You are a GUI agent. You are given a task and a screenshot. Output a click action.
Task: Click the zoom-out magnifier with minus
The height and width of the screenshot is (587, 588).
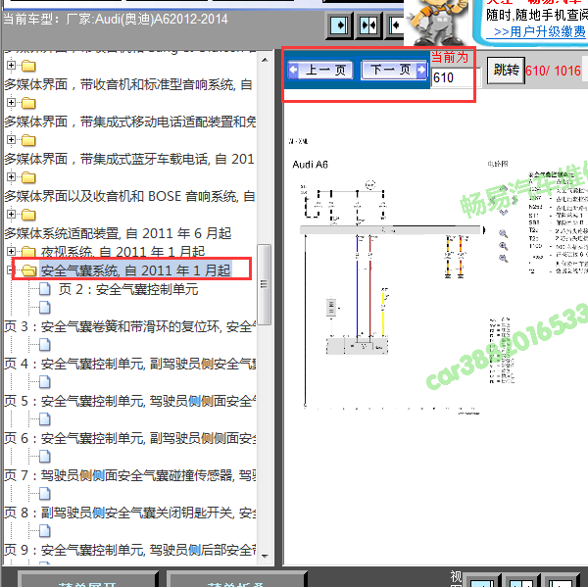tap(504, 259)
